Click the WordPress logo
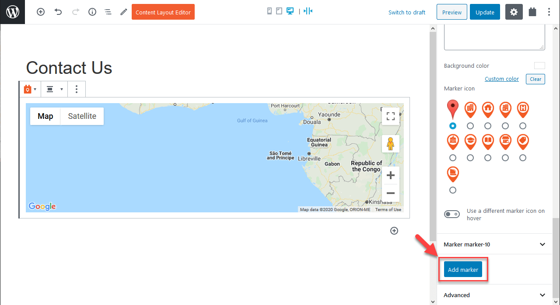Image resolution: width=560 pixels, height=305 pixels. [x=12, y=12]
